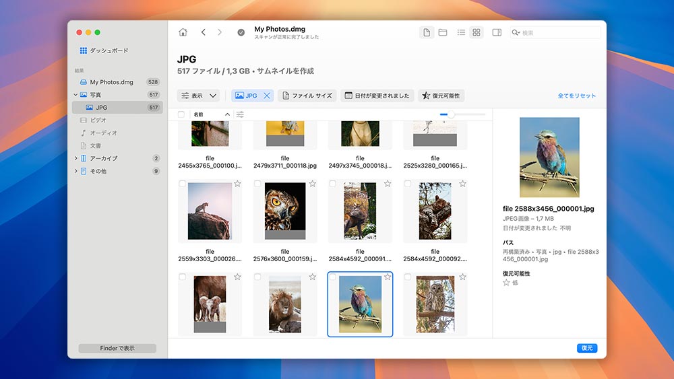Viewport: 674px width, 379px height.
Task: Select the その他 category row
Action: click(x=117, y=171)
